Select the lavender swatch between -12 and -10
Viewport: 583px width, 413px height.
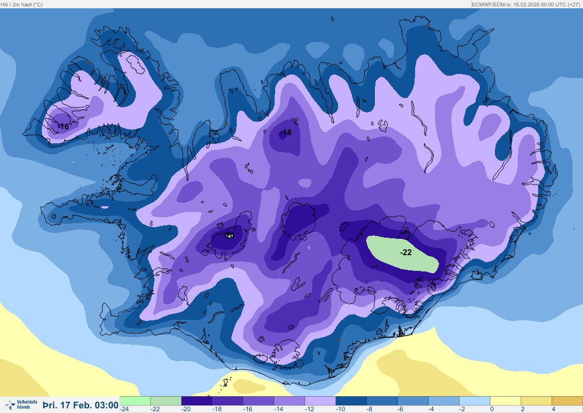pyautogui.click(x=320, y=401)
